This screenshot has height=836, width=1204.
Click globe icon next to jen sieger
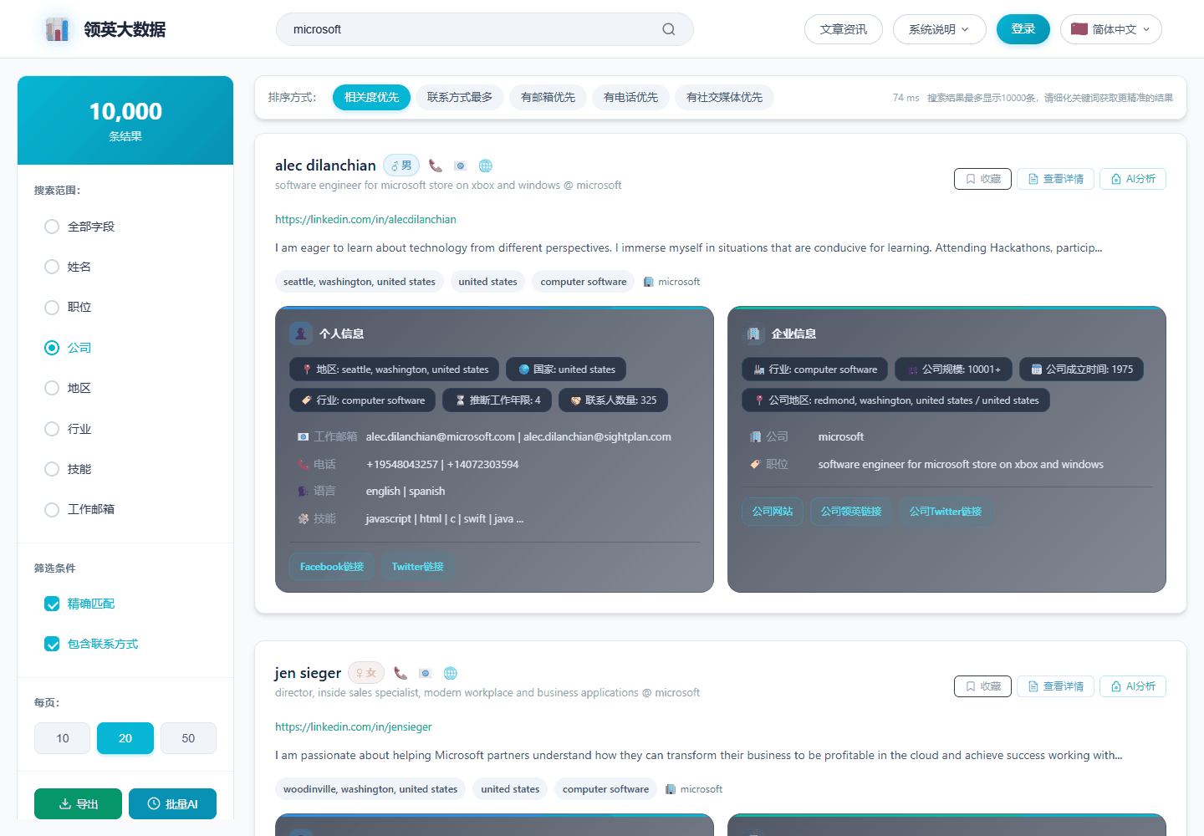coord(451,673)
